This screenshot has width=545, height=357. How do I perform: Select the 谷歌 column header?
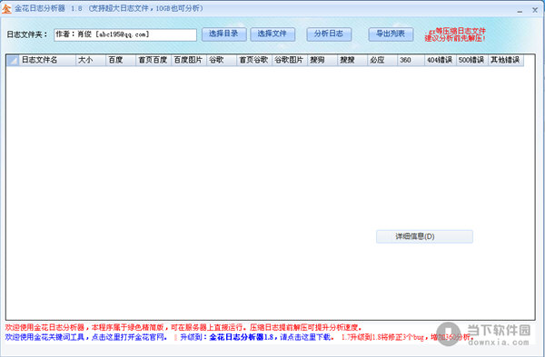click(222, 60)
